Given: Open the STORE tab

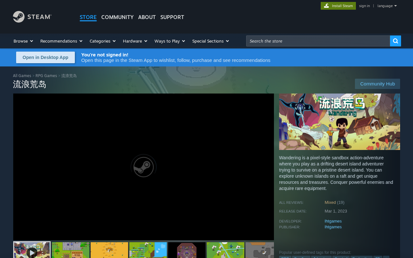Looking at the screenshot, I should [x=88, y=17].
